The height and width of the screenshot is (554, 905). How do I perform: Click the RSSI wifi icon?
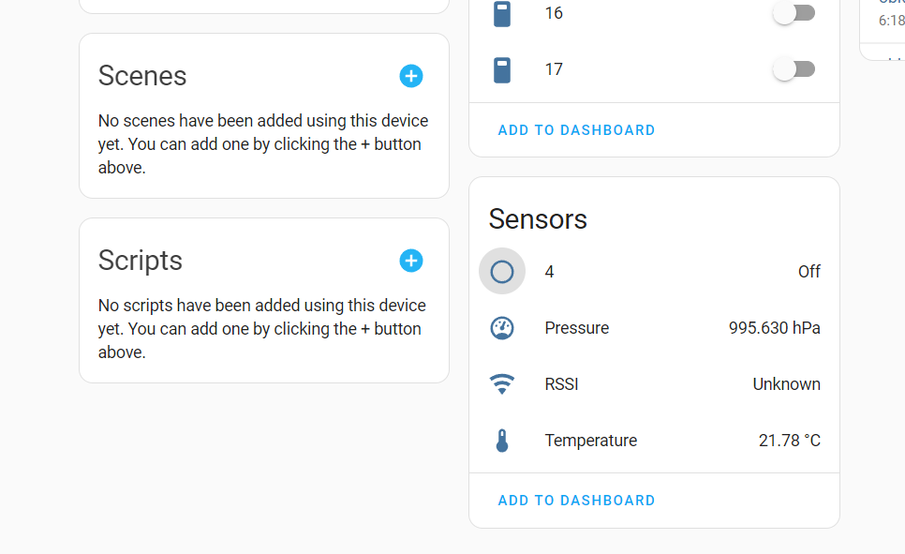point(502,384)
